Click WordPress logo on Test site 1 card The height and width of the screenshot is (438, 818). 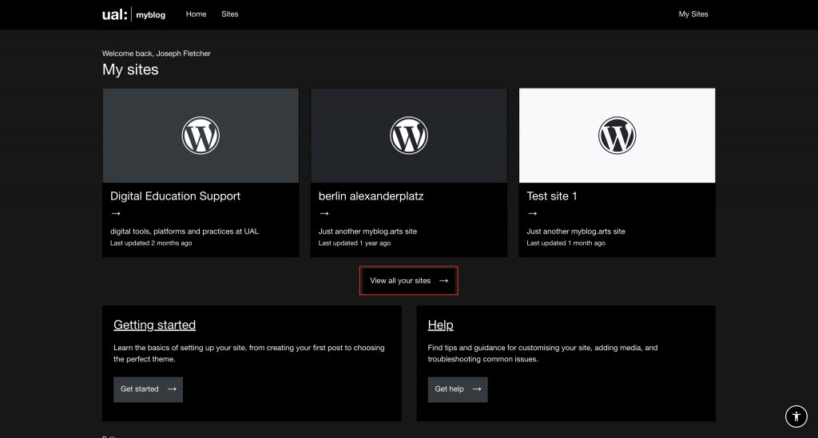617,136
